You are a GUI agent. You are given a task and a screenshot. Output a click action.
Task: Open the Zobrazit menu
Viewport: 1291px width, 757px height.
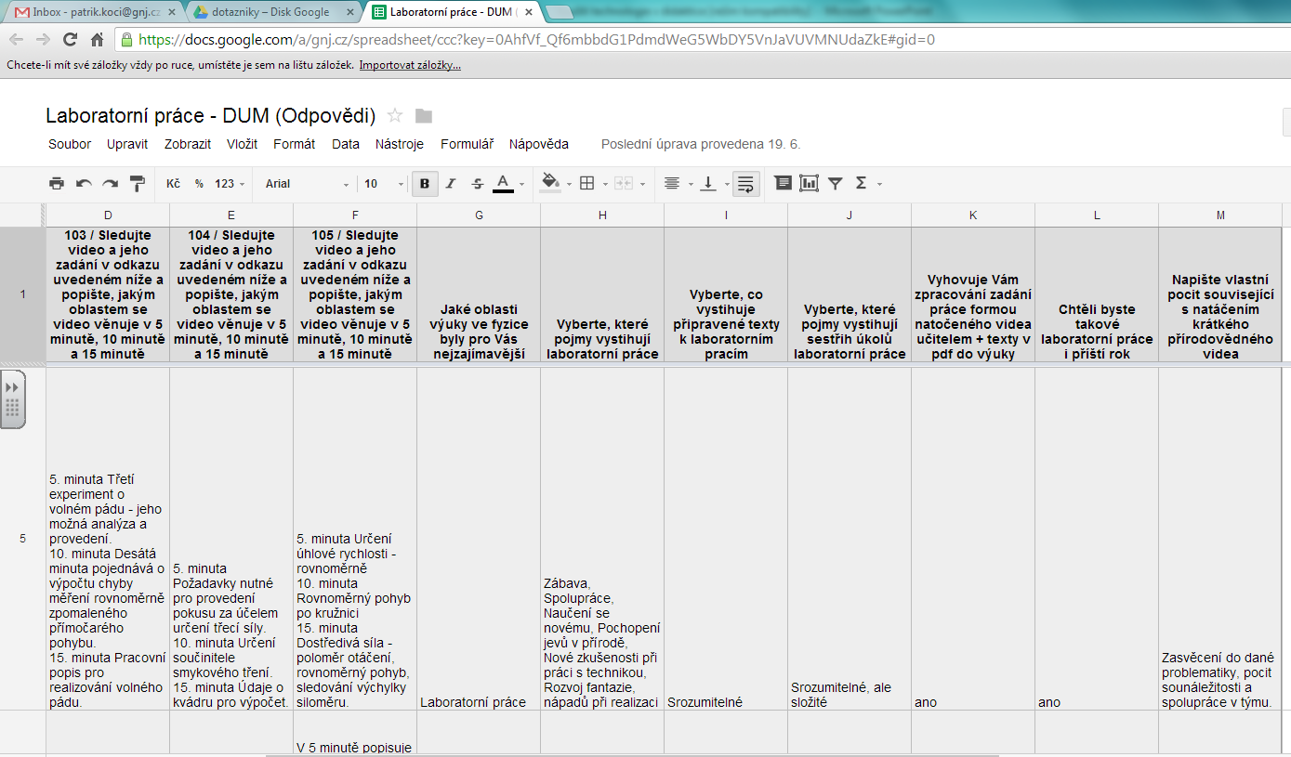pos(188,144)
